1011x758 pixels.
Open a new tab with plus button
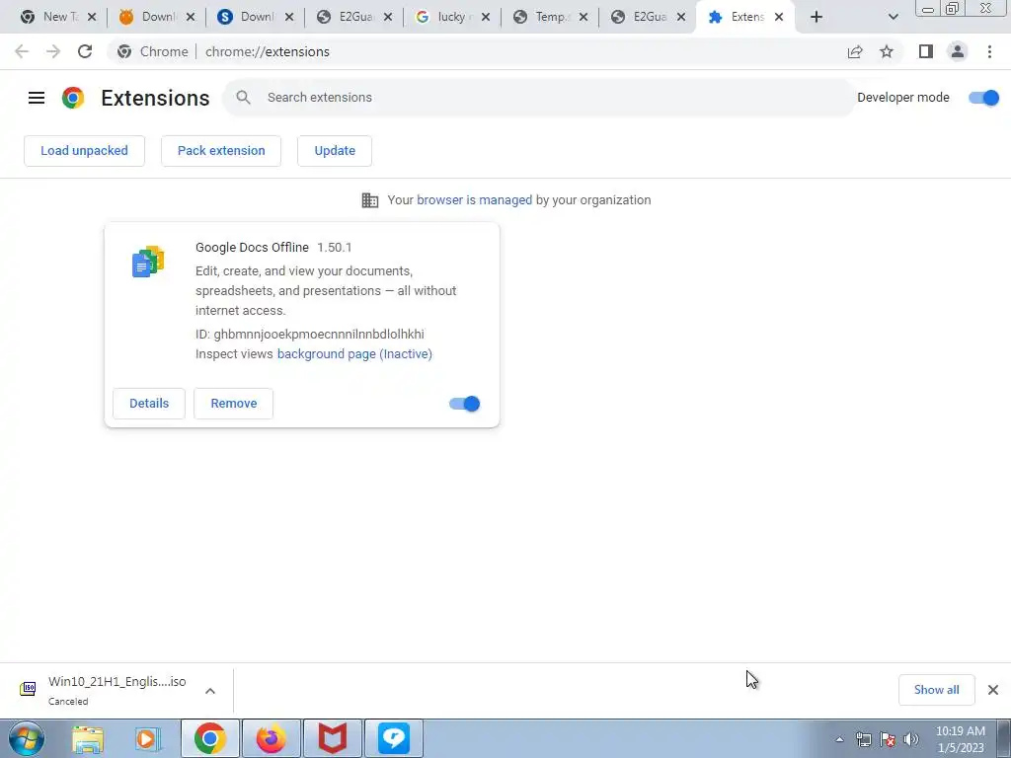tap(817, 18)
